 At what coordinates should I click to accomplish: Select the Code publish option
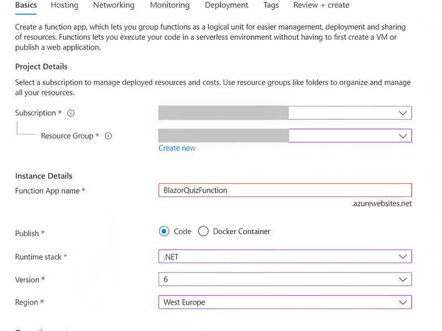pos(164,231)
